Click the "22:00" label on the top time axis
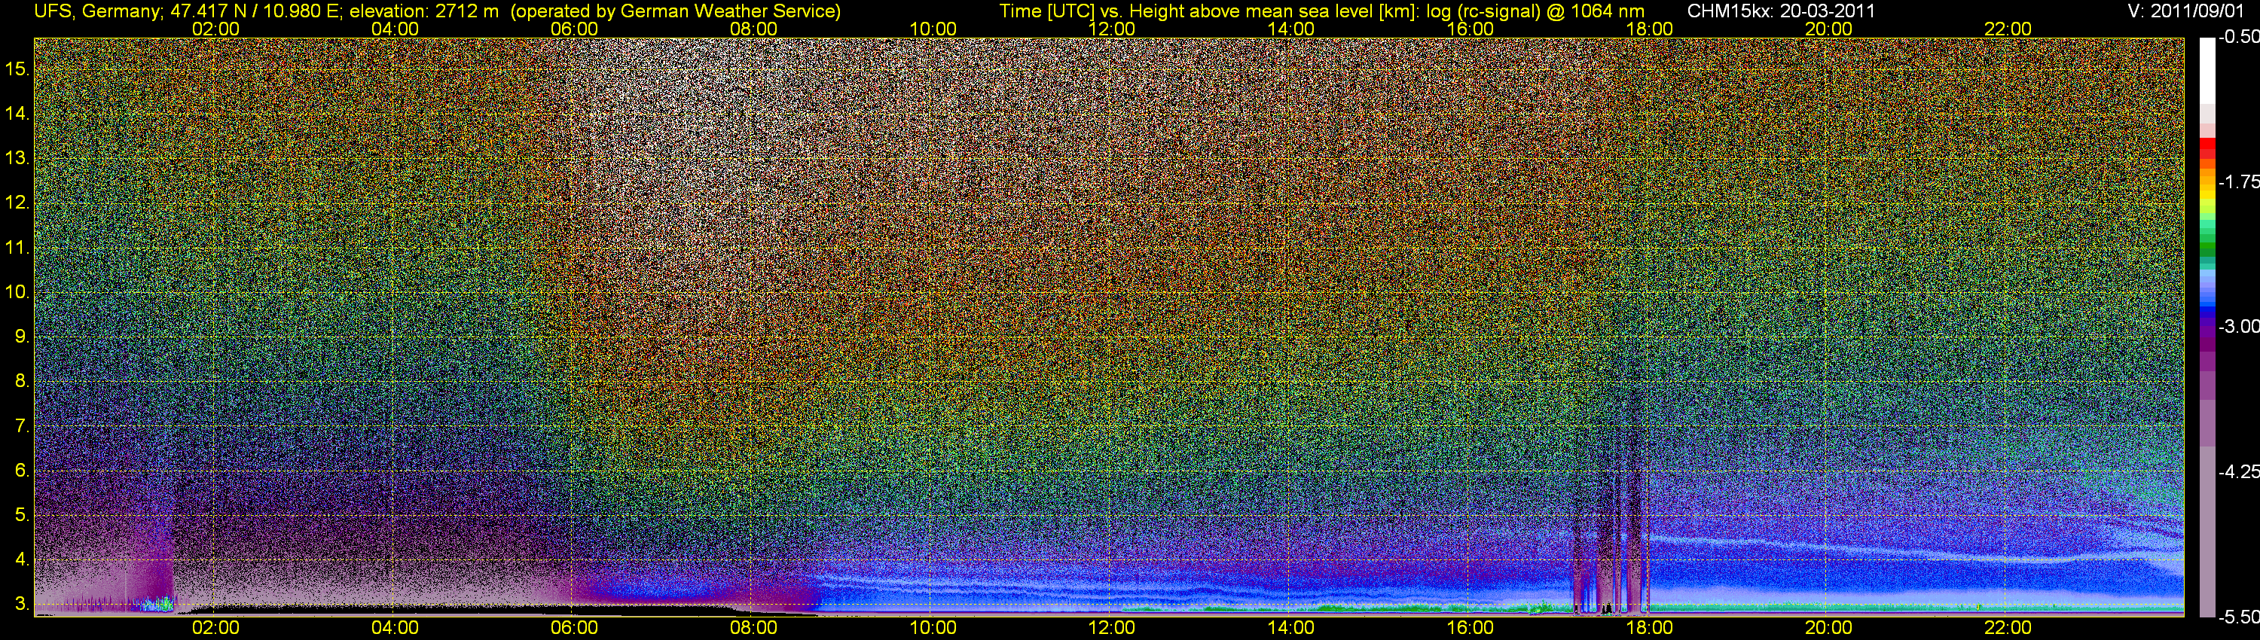 (2008, 29)
